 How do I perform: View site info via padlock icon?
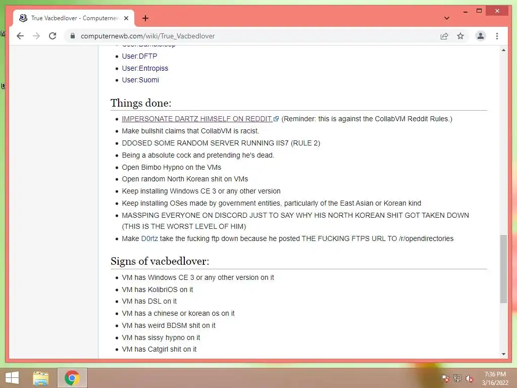coord(73,36)
